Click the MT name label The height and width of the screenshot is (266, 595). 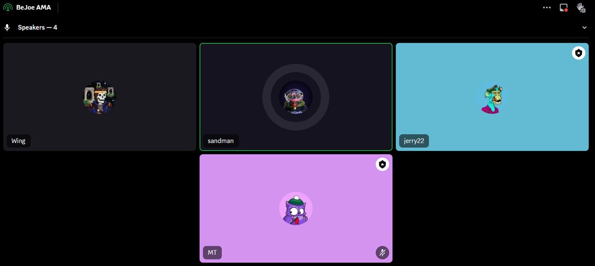pyautogui.click(x=212, y=253)
